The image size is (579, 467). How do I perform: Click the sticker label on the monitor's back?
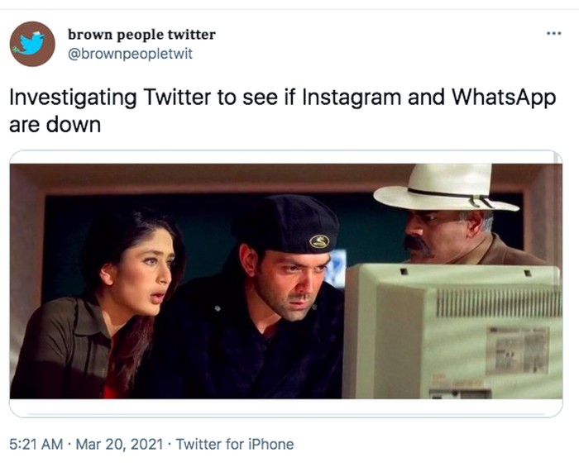point(516,348)
